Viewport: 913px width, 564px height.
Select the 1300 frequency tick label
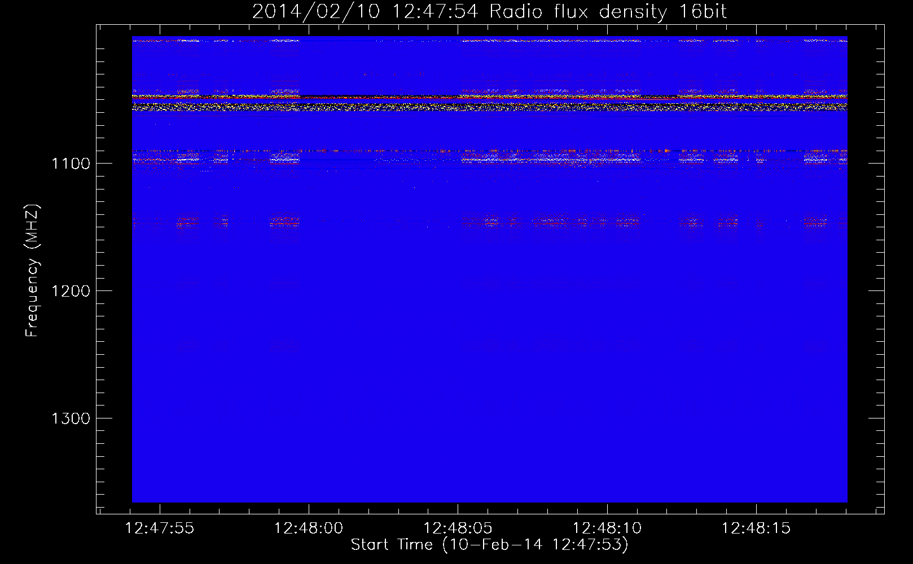(71, 418)
